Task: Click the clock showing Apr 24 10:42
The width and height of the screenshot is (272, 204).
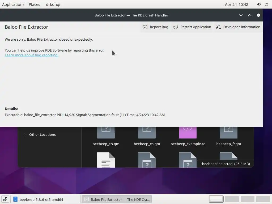Action: pyautogui.click(x=236, y=4)
